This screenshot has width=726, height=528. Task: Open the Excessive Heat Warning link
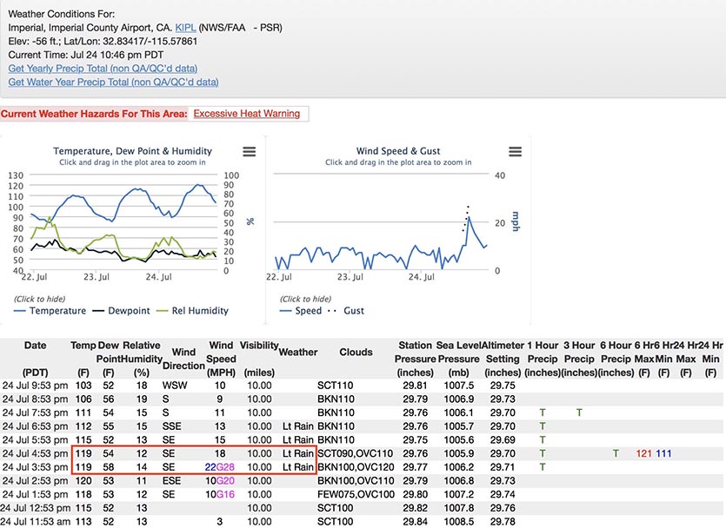[x=247, y=114]
